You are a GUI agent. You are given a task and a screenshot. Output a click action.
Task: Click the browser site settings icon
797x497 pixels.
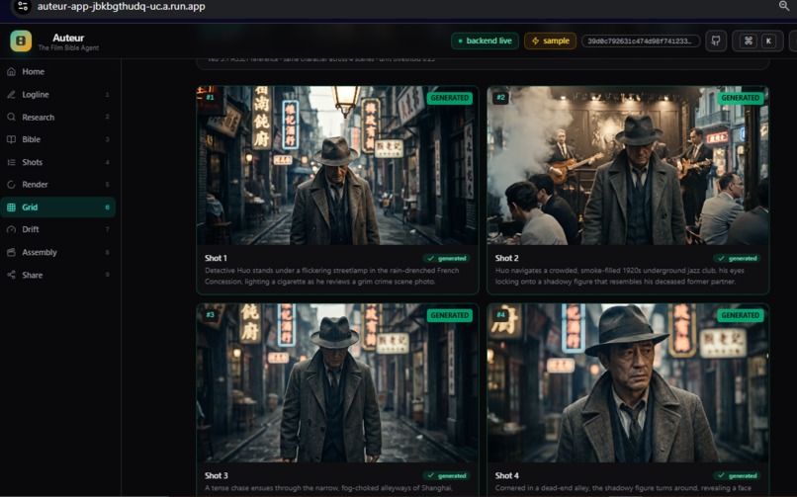[x=23, y=7]
